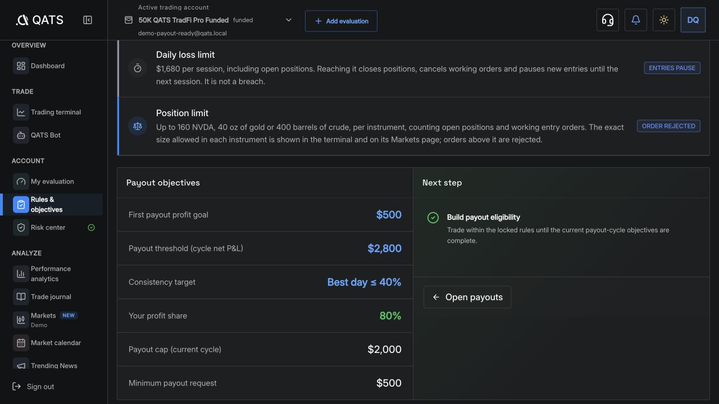Open support headset icon

(607, 20)
